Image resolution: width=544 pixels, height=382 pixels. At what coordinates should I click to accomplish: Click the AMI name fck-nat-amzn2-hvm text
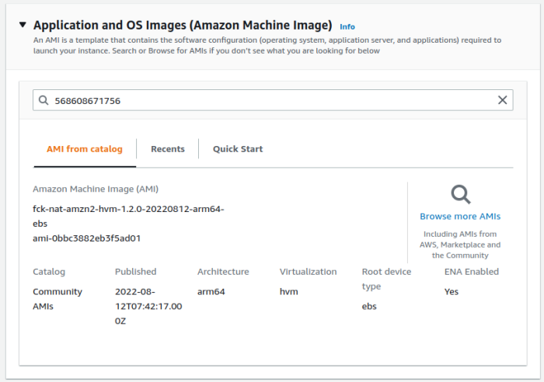[128, 210]
